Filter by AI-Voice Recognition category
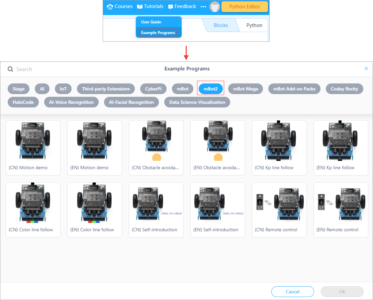The image size is (373, 300). pyautogui.click(x=71, y=102)
